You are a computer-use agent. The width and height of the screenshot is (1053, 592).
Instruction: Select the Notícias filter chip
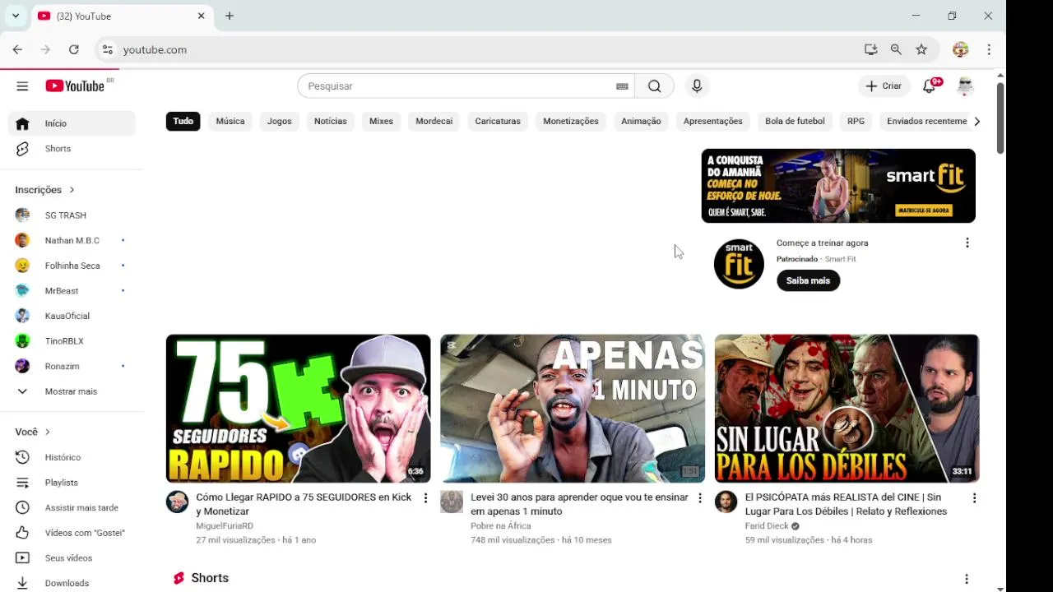331,122
